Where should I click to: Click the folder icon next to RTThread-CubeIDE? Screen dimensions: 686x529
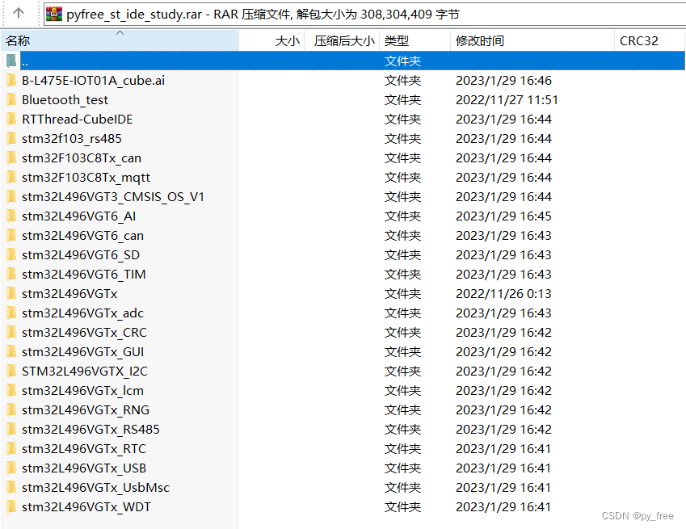pyautogui.click(x=11, y=119)
